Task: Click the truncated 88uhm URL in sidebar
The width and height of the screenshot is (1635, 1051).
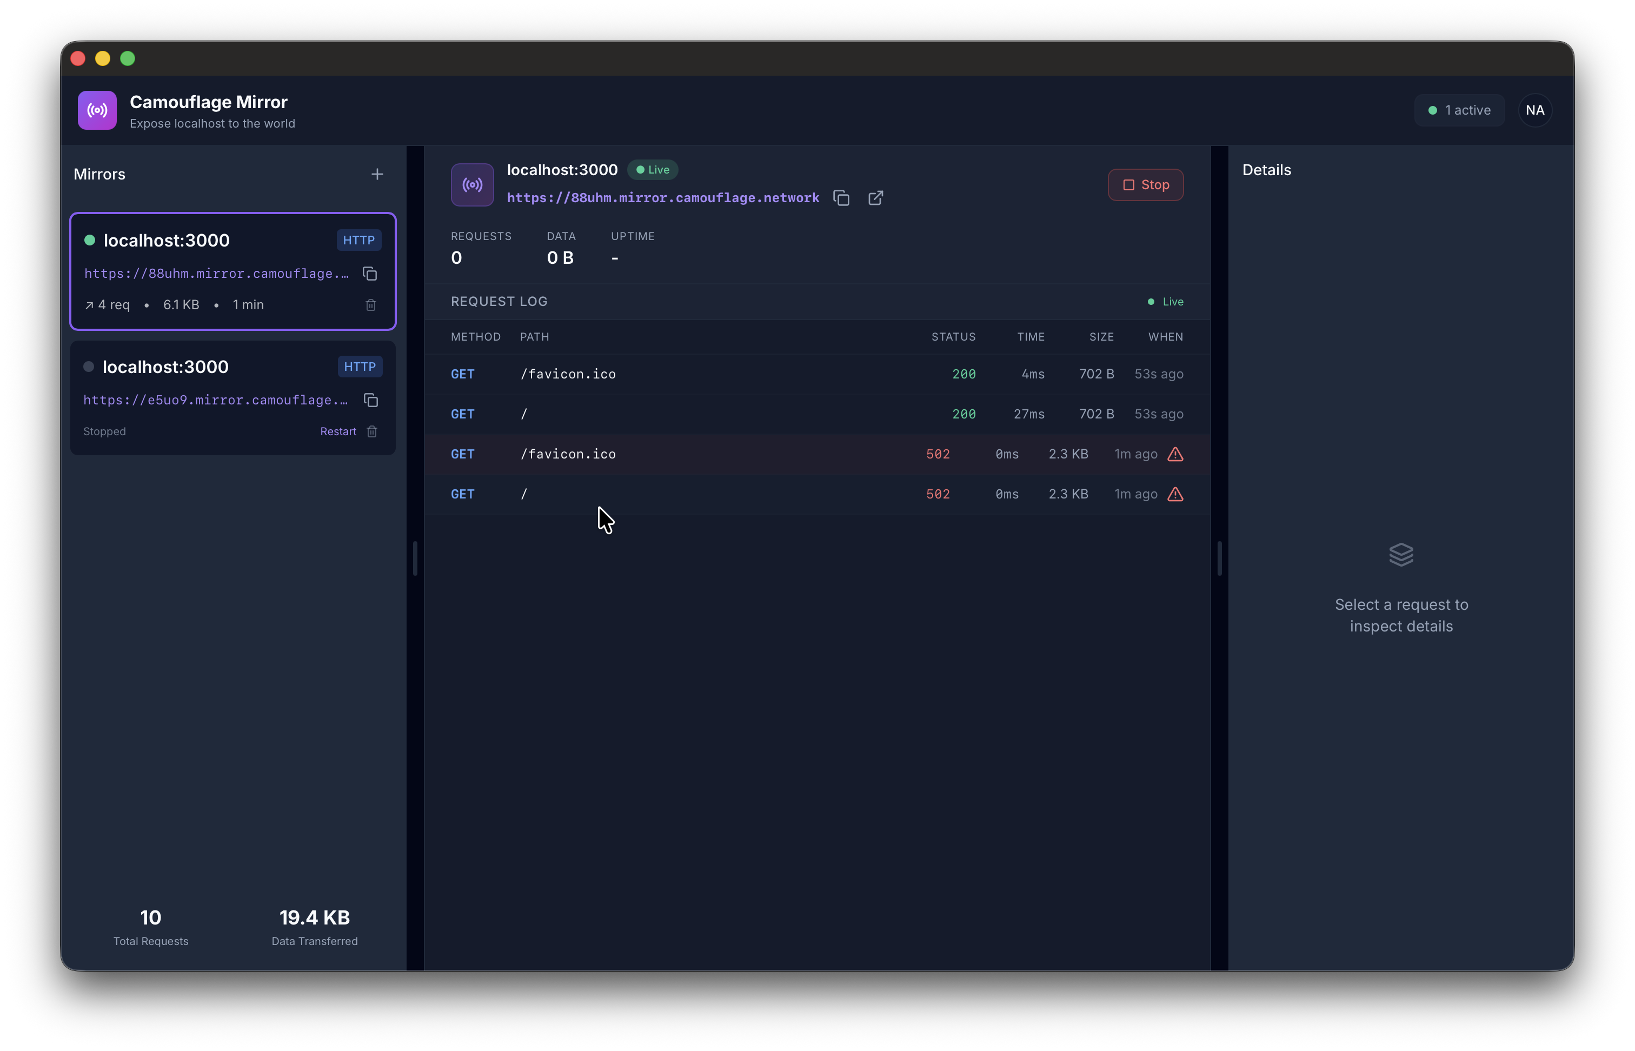Action: [x=216, y=274]
